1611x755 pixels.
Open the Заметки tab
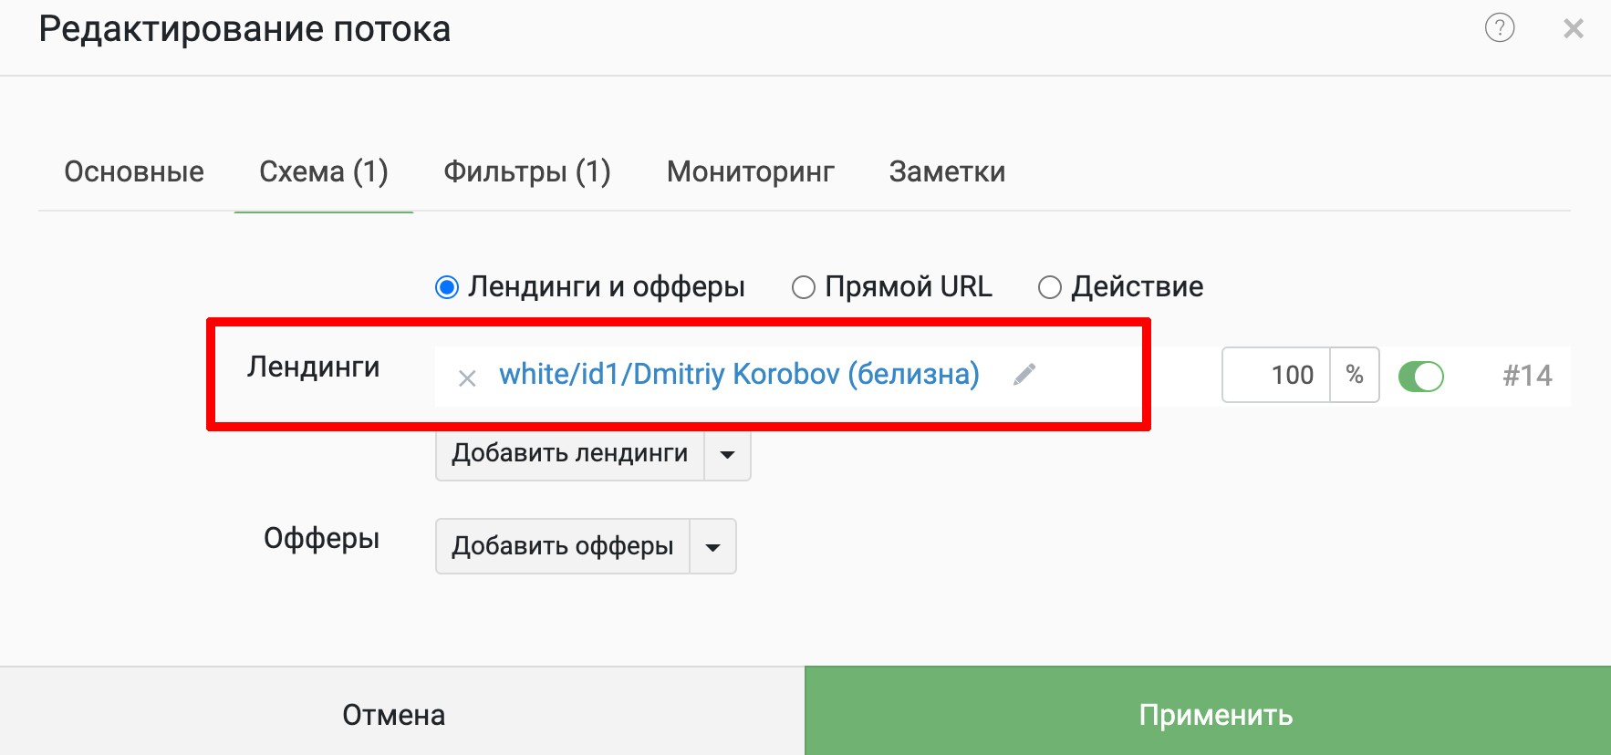click(947, 171)
